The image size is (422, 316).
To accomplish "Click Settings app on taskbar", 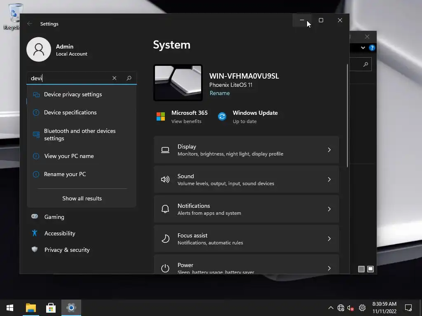I will tap(71, 308).
